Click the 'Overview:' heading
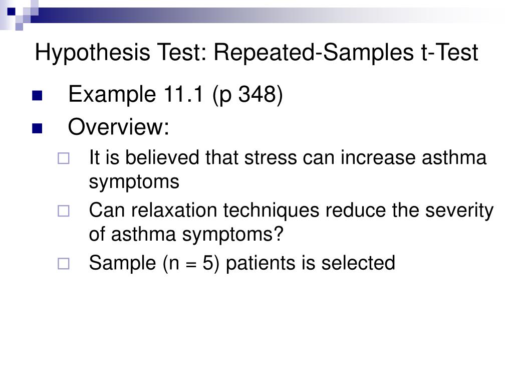The height and width of the screenshot is (385, 513). (x=119, y=127)
